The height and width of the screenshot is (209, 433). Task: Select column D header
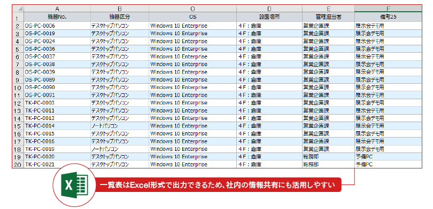[269, 8]
